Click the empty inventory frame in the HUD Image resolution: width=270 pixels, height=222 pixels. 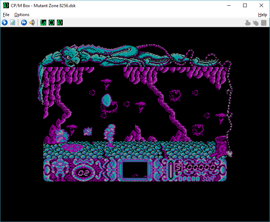click(x=135, y=170)
